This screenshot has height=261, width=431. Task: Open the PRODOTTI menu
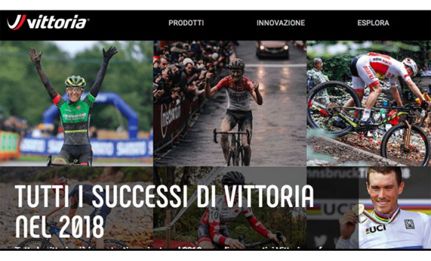(x=186, y=23)
